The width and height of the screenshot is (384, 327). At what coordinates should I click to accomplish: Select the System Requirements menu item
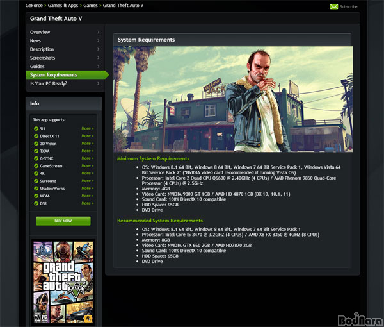pyautogui.click(x=67, y=75)
